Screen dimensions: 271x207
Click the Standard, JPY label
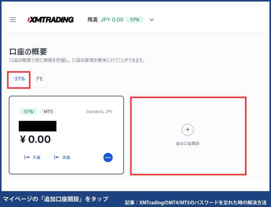pyautogui.click(x=99, y=112)
